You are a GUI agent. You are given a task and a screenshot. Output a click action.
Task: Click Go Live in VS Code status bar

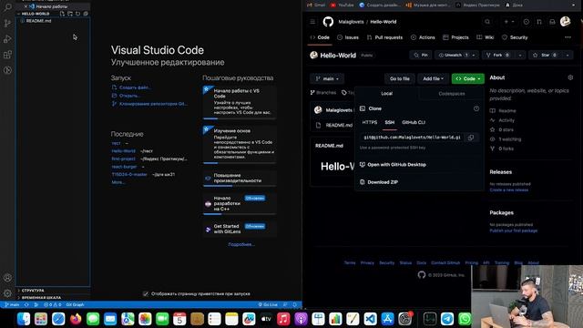pyautogui.click(x=268, y=304)
